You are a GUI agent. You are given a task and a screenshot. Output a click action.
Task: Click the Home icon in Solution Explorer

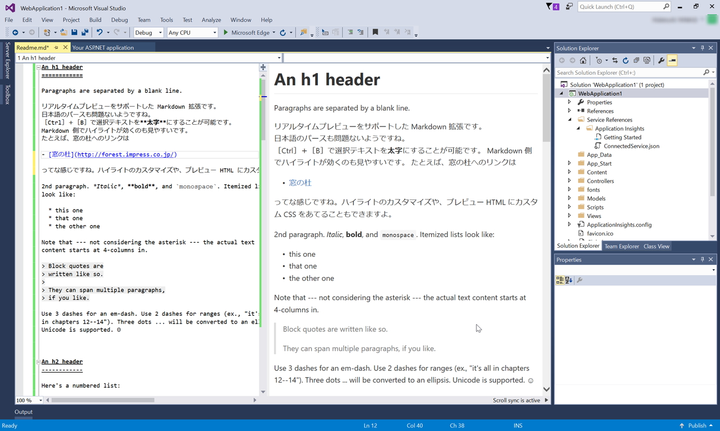583,60
